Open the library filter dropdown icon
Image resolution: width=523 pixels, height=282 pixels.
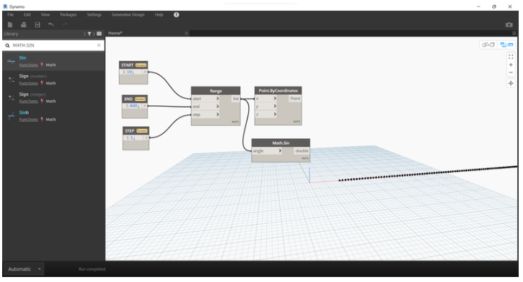coord(90,34)
